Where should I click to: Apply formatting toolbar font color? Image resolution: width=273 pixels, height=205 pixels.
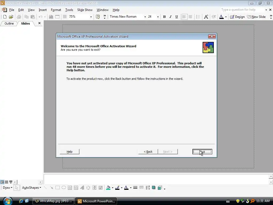[x=222, y=17]
